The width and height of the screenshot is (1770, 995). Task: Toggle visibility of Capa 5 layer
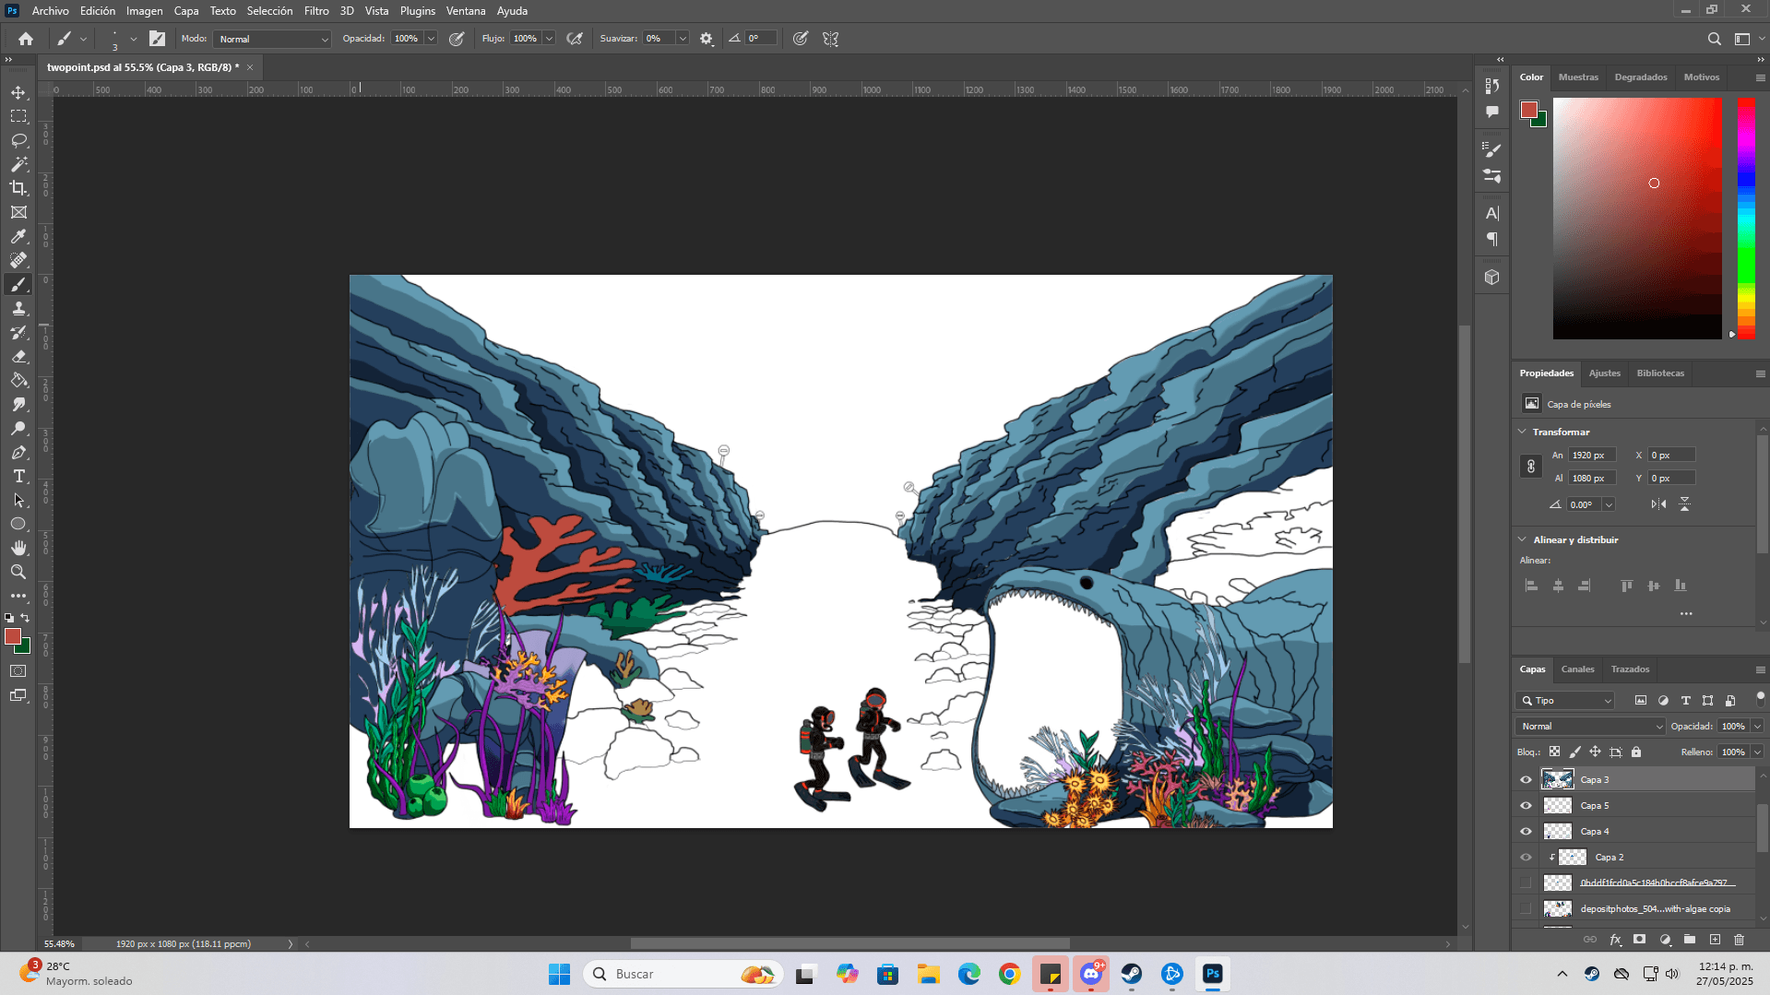pyautogui.click(x=1526, y=806)
